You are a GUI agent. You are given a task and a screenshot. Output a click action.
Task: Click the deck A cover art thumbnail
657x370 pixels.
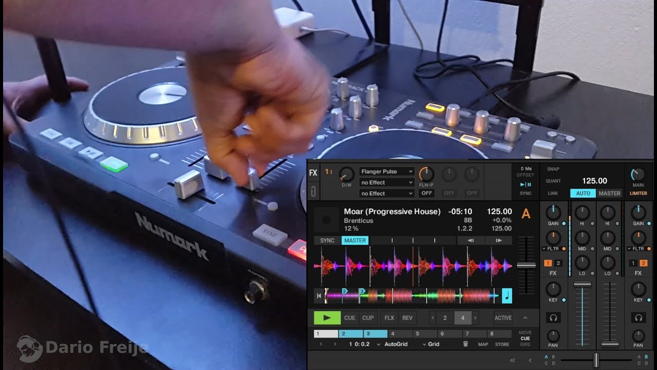tap(326, 219)
